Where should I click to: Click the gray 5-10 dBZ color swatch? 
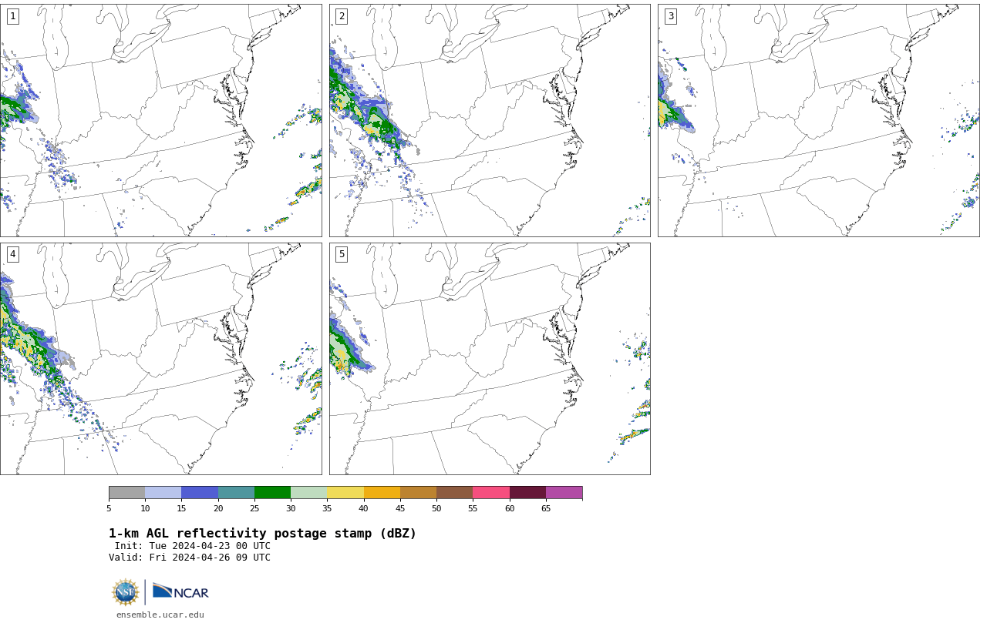pyautogui.click(x=126, y=493)
